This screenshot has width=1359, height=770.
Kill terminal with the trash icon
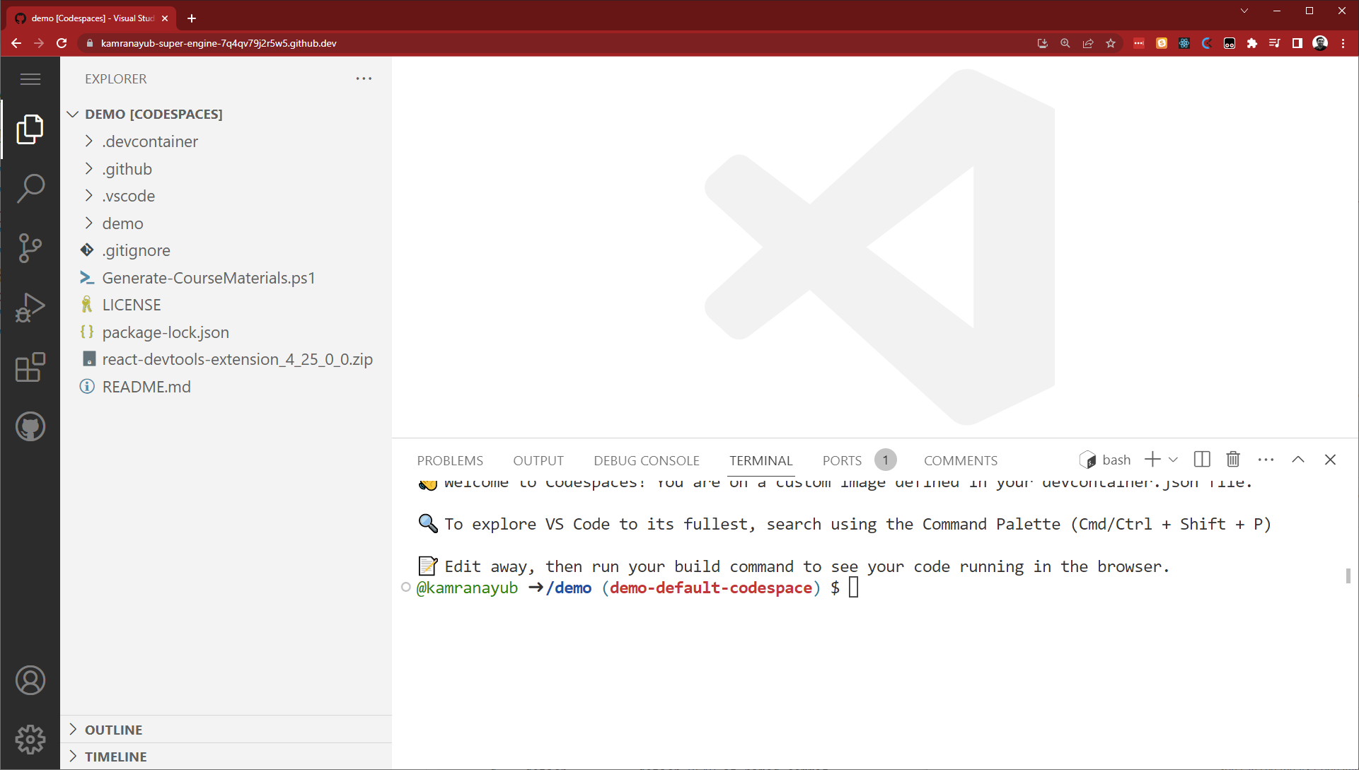tap(1233, 460)
